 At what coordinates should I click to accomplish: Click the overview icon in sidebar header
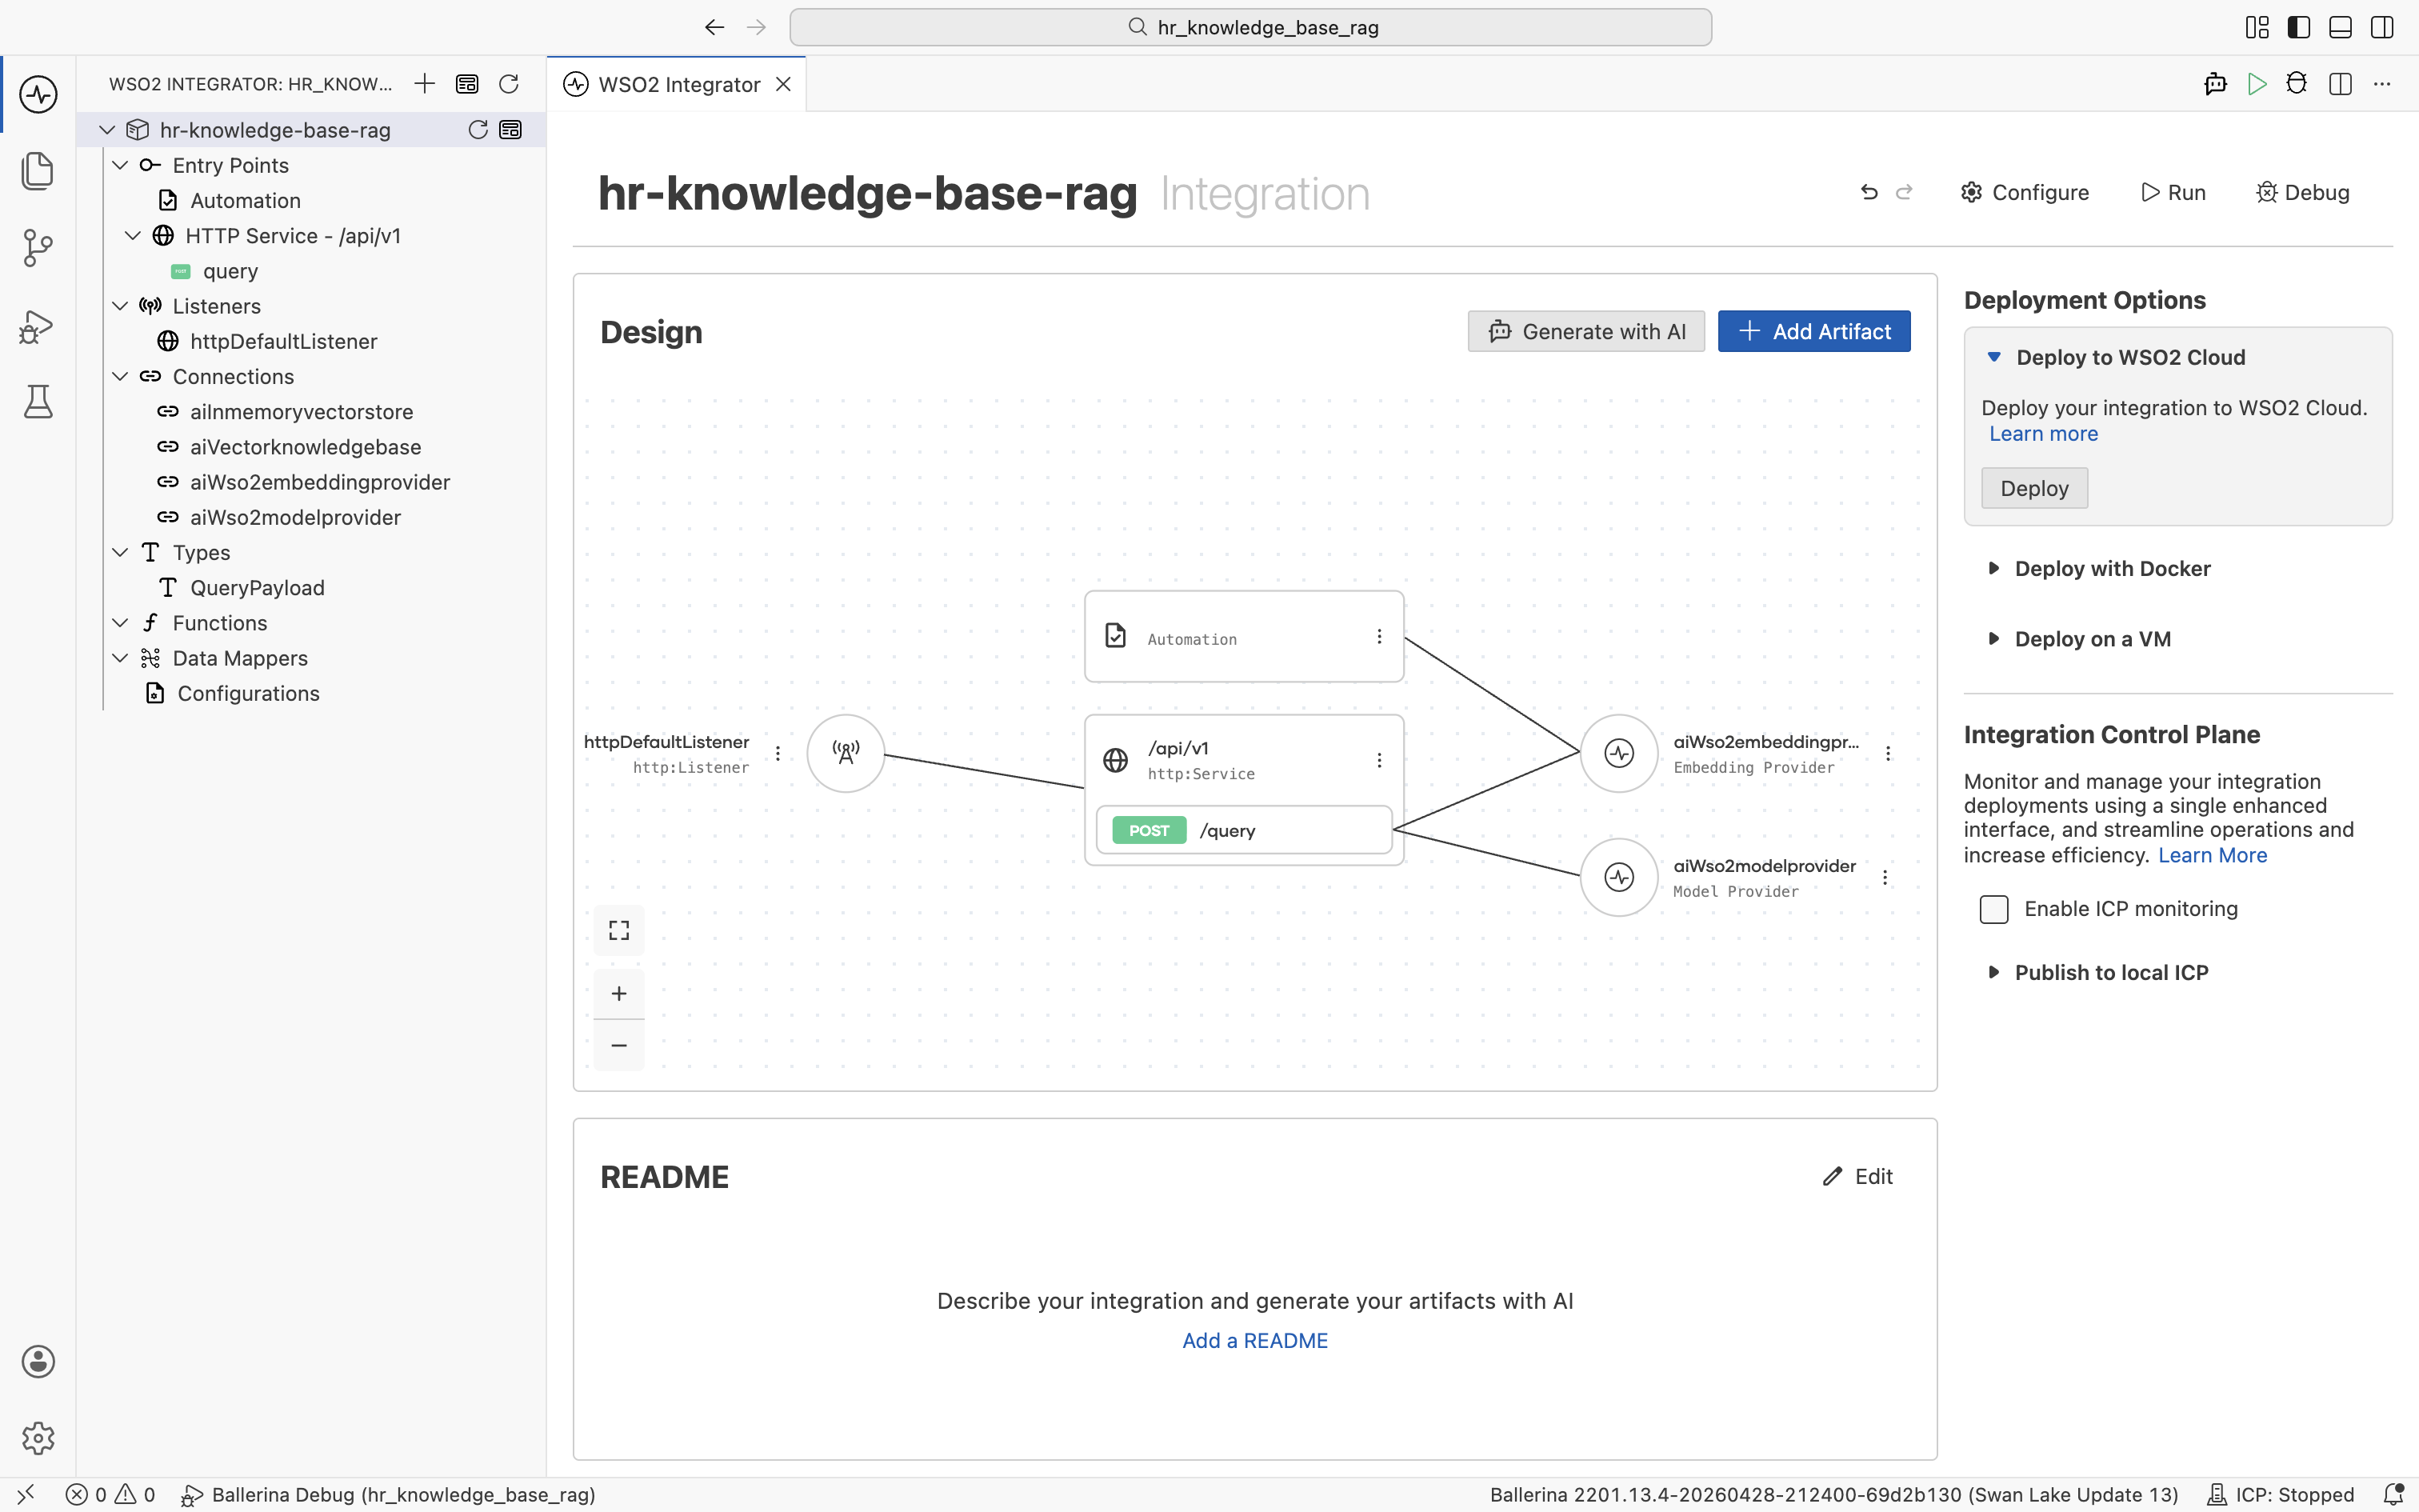click(x=467, y=84)
